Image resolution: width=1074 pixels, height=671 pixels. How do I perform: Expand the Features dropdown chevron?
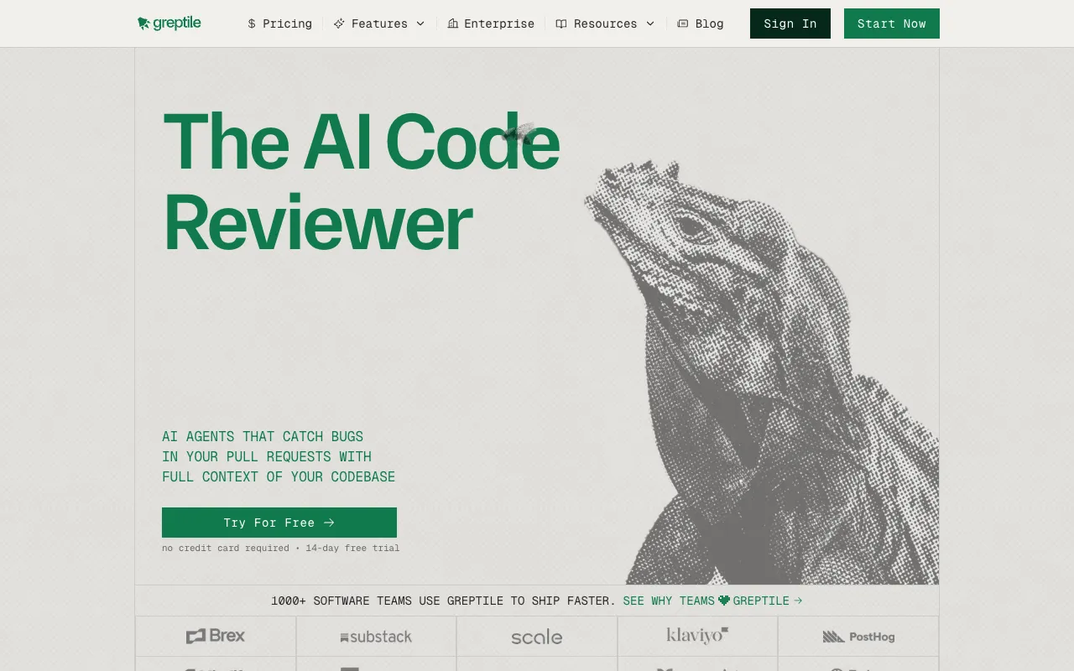coord(420,23)
